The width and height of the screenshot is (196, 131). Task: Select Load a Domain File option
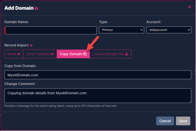[110, 54]
